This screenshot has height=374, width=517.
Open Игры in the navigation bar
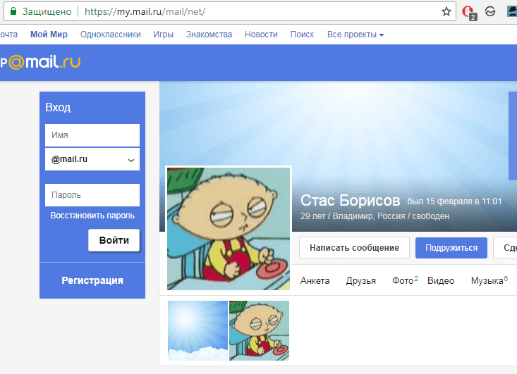pyautogui.click(x=163, y=35)
